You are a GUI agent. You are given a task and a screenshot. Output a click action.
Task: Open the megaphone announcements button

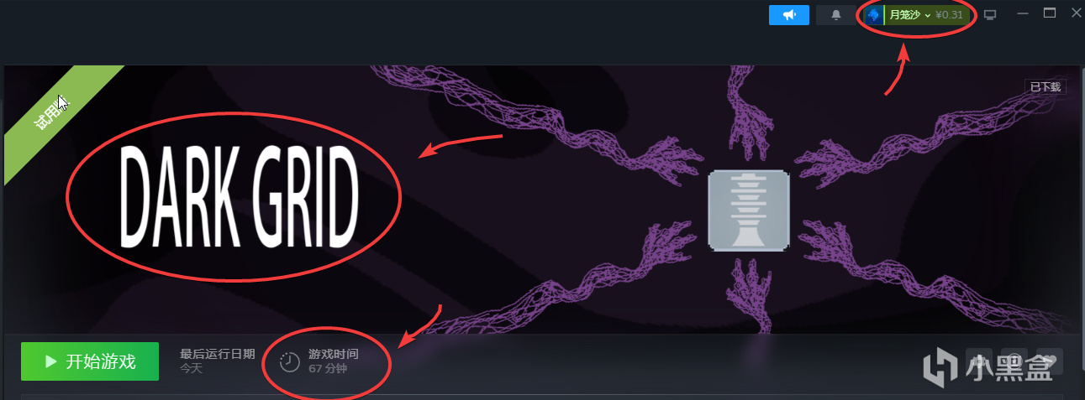click(788, 15)
